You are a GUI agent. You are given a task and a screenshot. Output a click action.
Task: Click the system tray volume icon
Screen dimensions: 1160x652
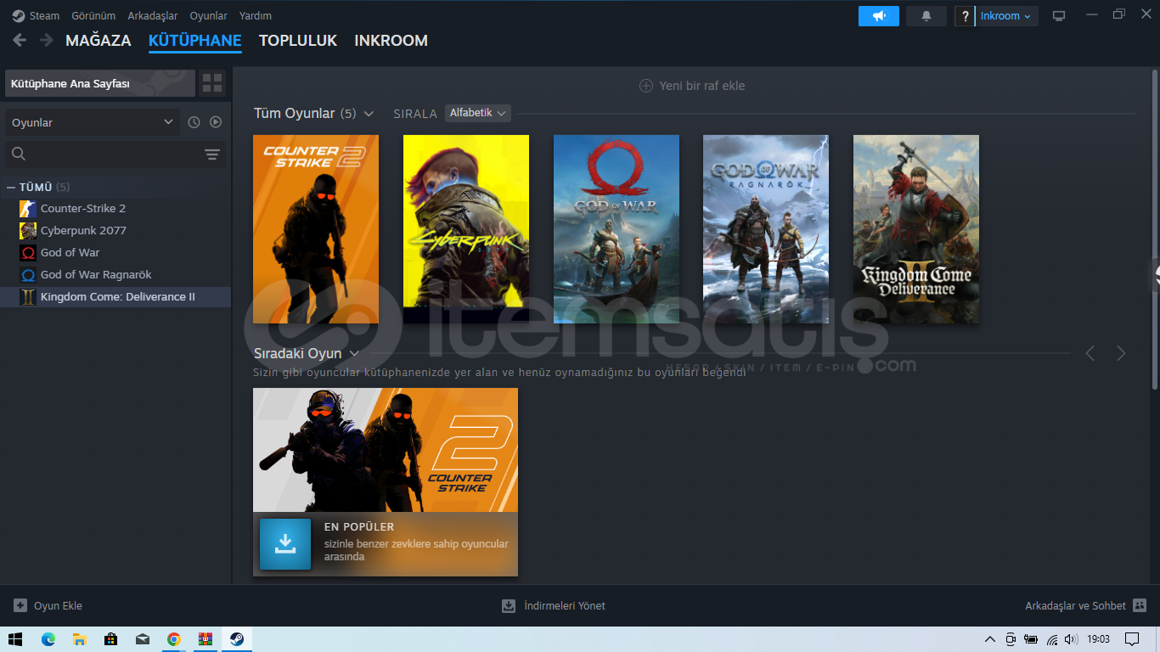tap(1072, 639)
